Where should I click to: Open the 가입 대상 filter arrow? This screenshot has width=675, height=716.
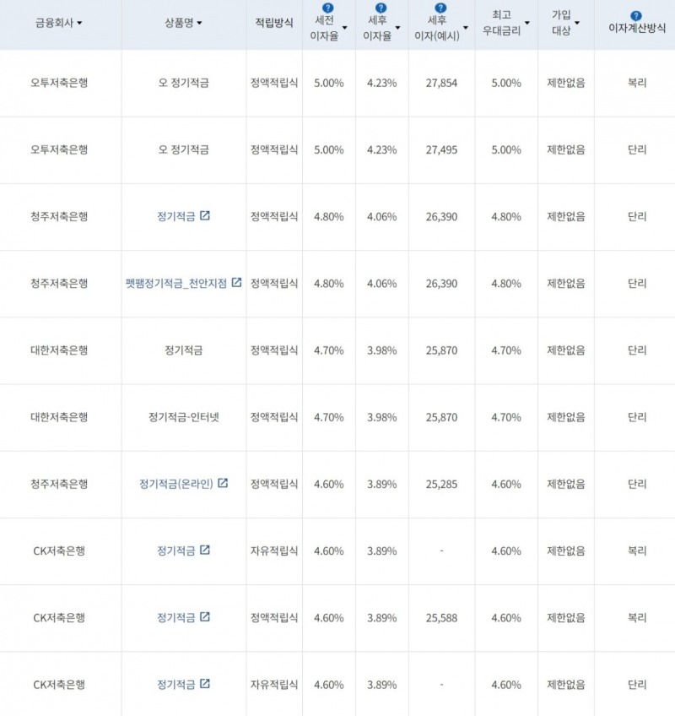[578, 24]
